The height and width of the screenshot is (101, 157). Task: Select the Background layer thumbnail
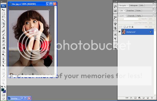tap(124, 32)
